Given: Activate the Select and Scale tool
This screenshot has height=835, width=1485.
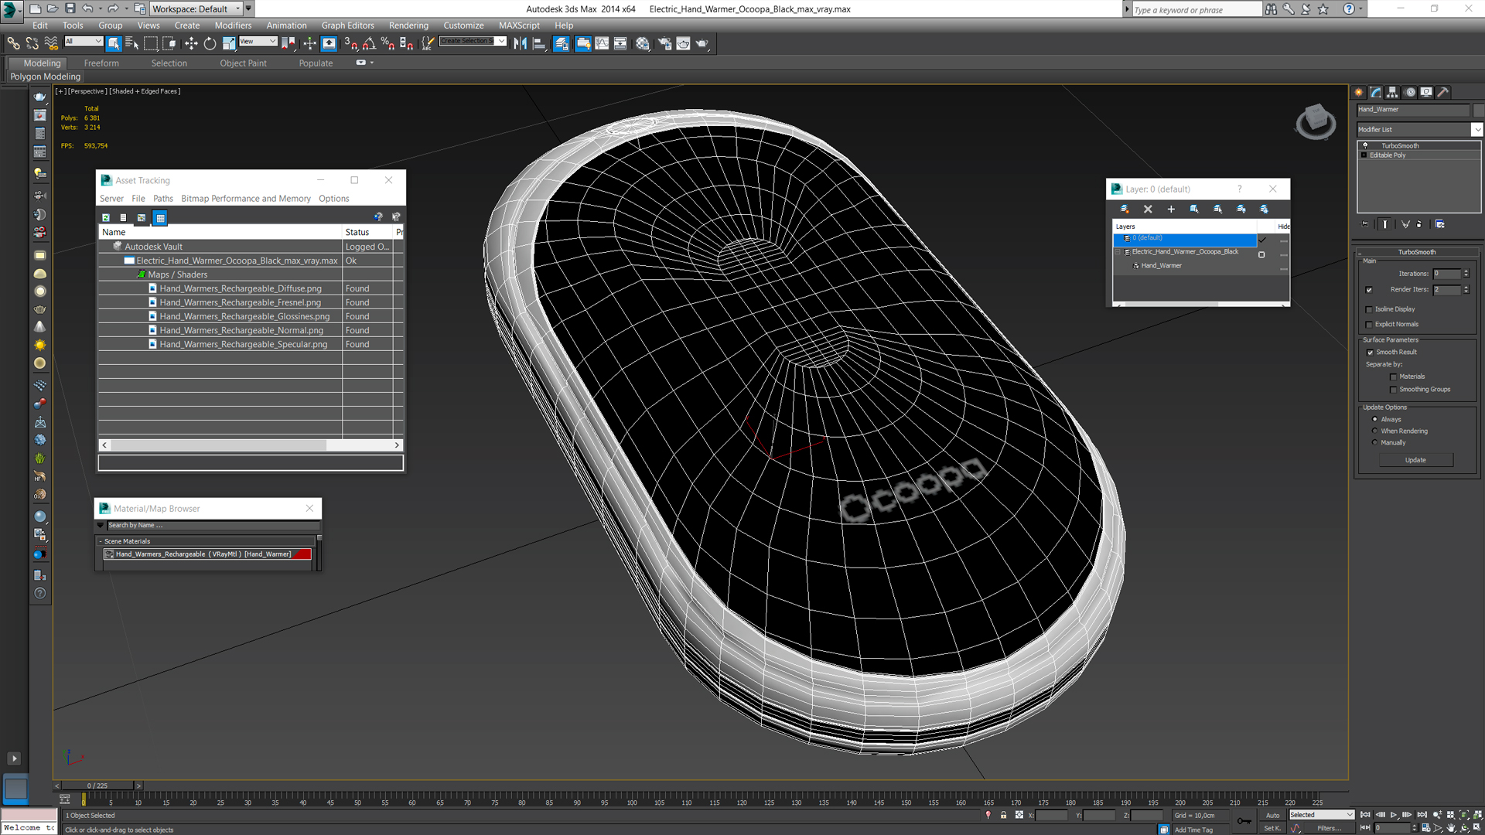Looking at the screenshot, I should [x=229, y=43].
